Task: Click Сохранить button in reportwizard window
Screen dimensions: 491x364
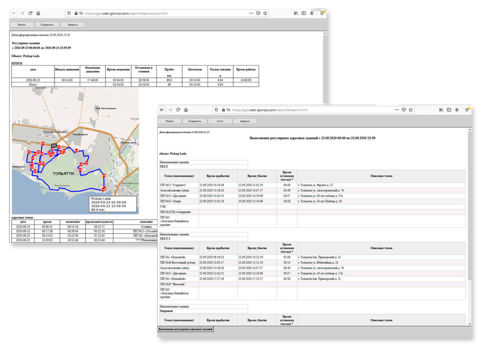Action: pyautogui.click(x=47, y=24)
